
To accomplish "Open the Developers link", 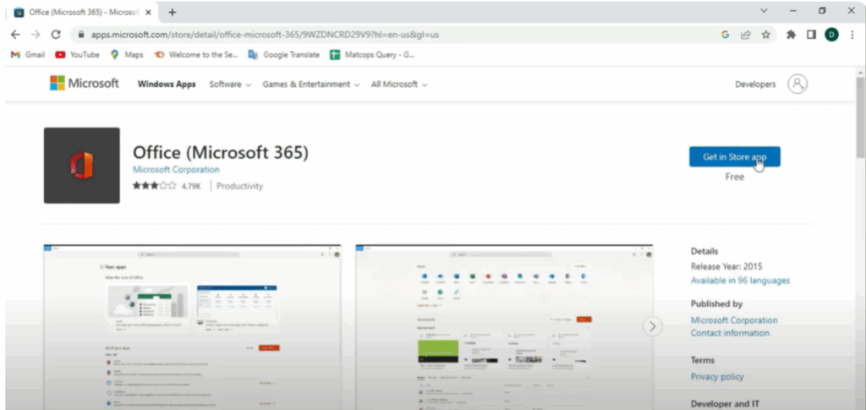I will [x=755, y=85].
